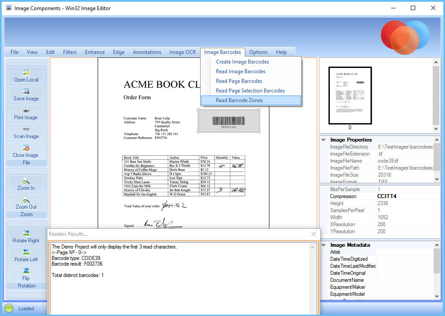Click thumbnail panel scroll down arrow

pyautogui.click(x=436, y=128)
